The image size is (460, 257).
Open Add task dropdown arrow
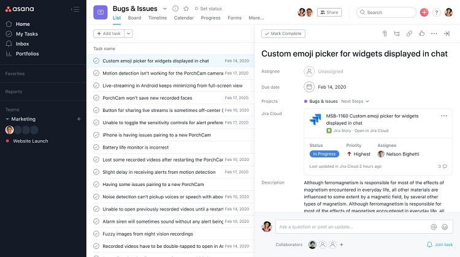tap(128, 34)
